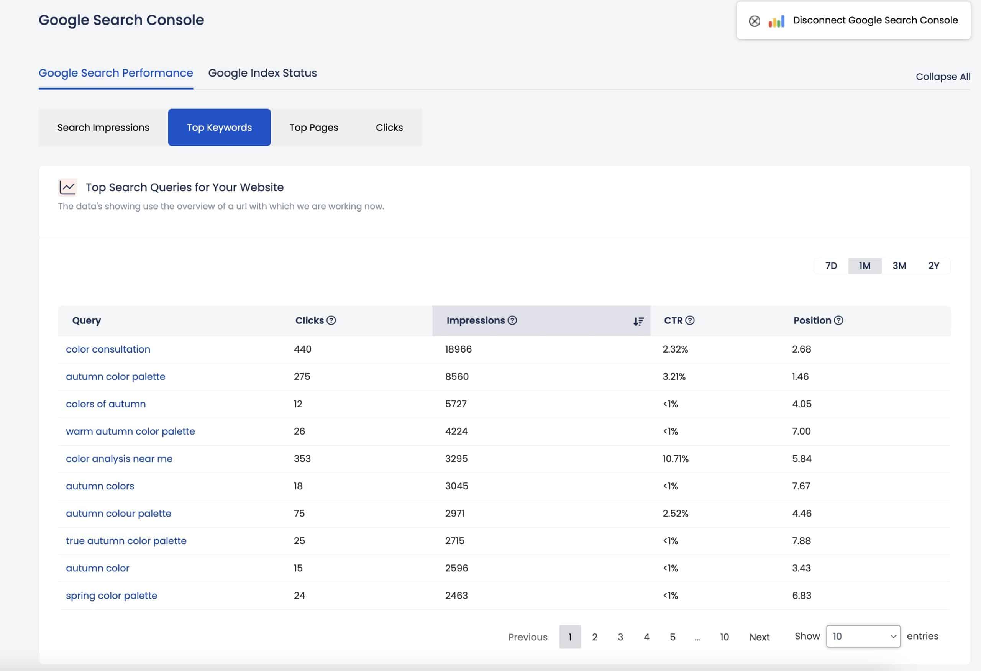
Task: Open the autumn color palette query link
Action: [x=116, y=377]
